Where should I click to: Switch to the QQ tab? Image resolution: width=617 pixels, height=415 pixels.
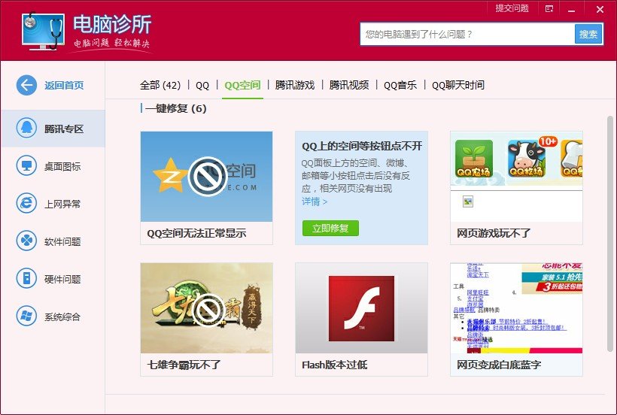point(202,85)
